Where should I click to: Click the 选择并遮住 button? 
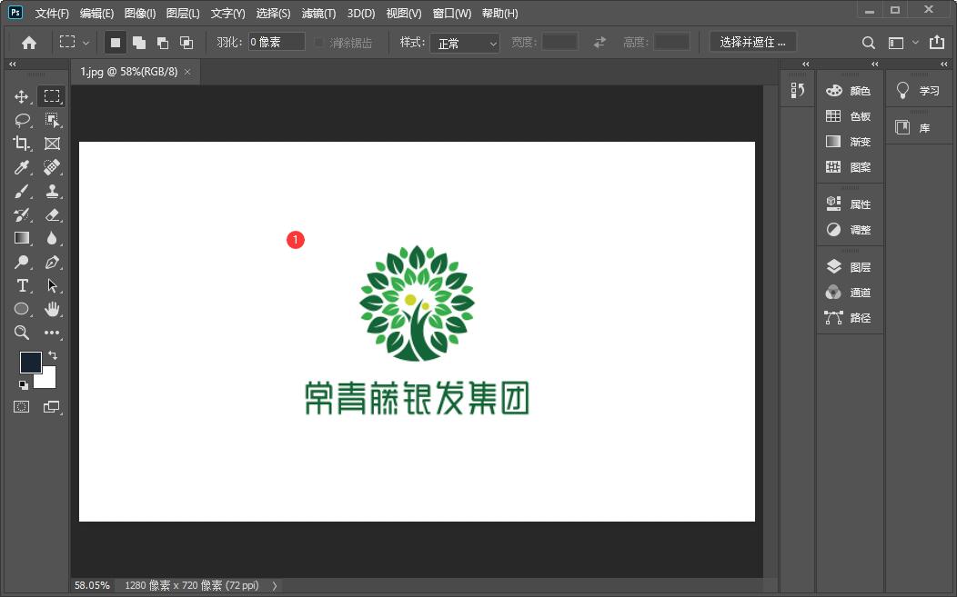(x=752, y=42)
